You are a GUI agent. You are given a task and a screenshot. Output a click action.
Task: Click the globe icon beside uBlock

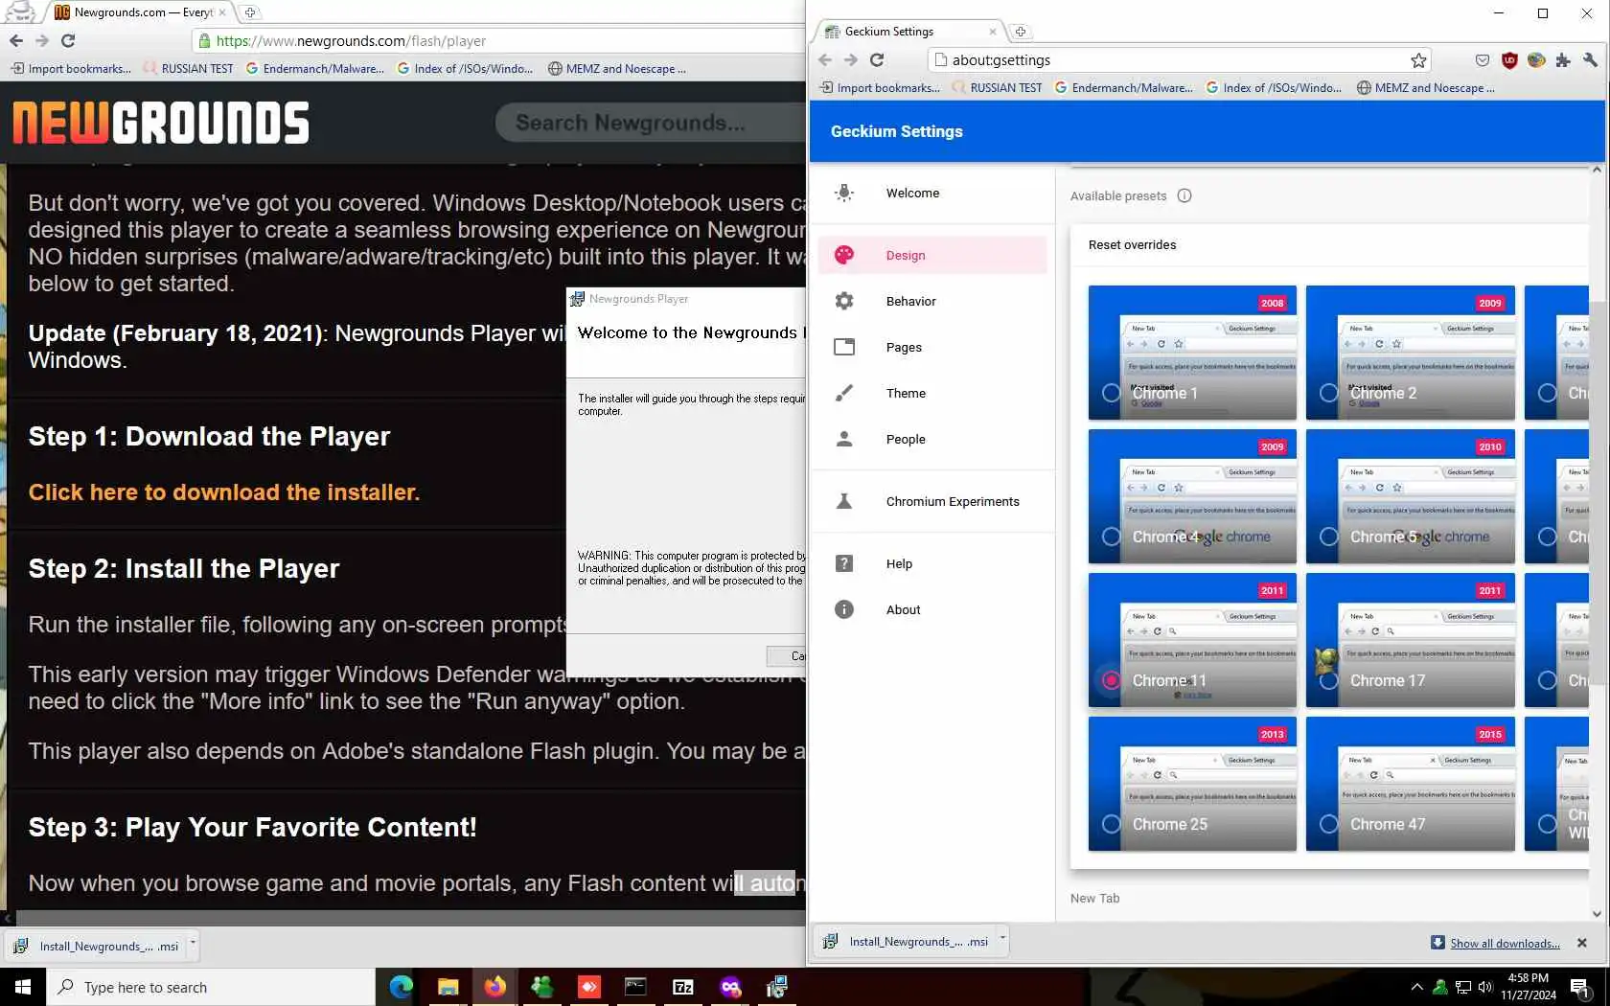[1536, 60]
